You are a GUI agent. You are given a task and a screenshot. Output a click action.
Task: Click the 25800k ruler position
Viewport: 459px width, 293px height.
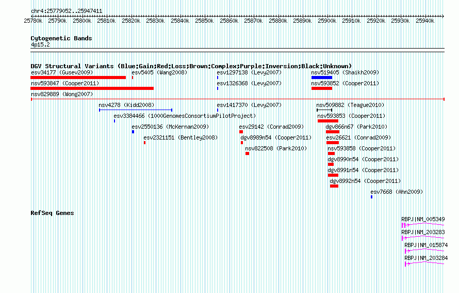click(82, 21)
